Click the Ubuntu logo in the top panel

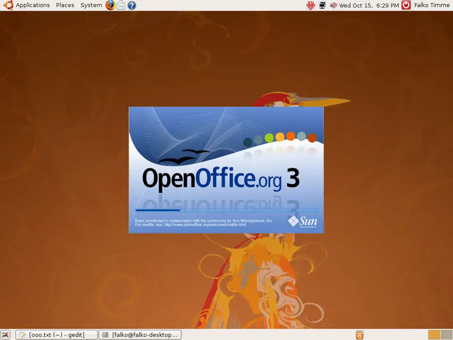coord(8,5)
